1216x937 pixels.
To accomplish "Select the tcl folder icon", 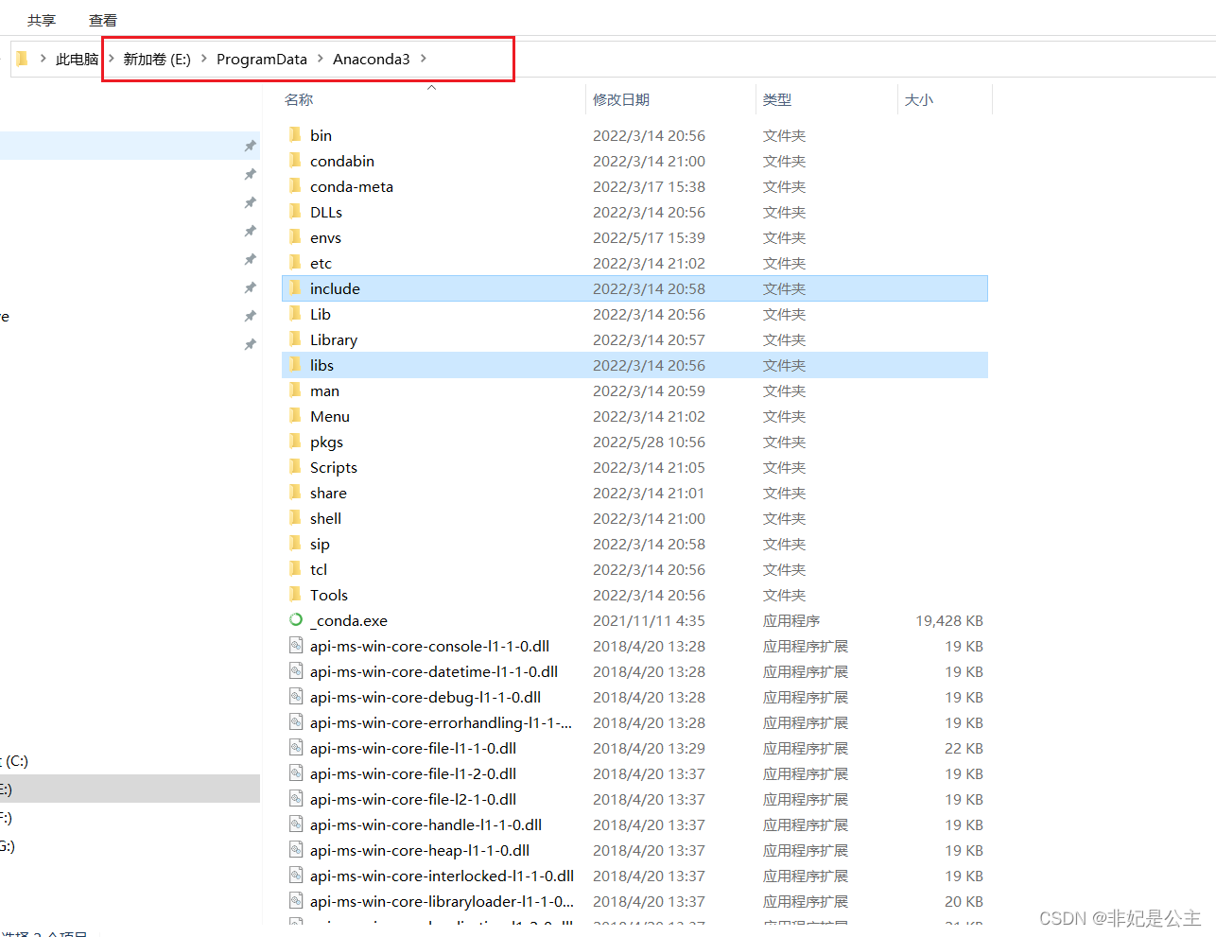I will point(295,568).
